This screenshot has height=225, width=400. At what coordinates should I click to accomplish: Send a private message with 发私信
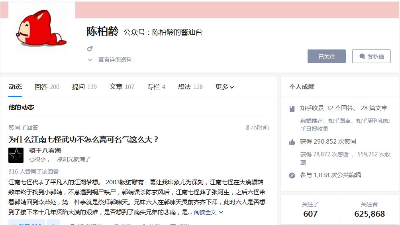pos(371,56)
